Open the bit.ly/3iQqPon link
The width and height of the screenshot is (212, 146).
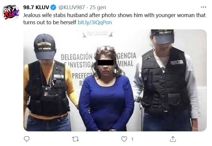(95, 22)
